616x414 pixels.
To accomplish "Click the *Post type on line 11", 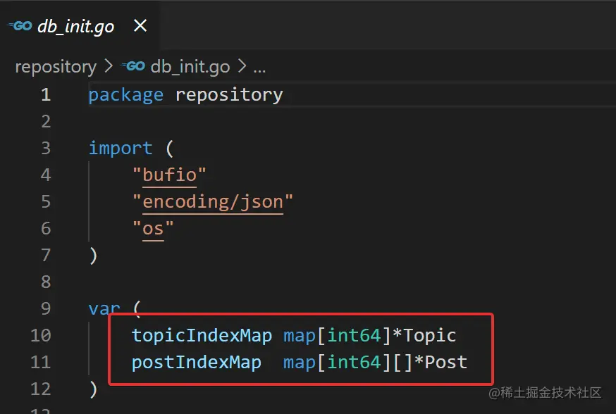I will (441, 362).
